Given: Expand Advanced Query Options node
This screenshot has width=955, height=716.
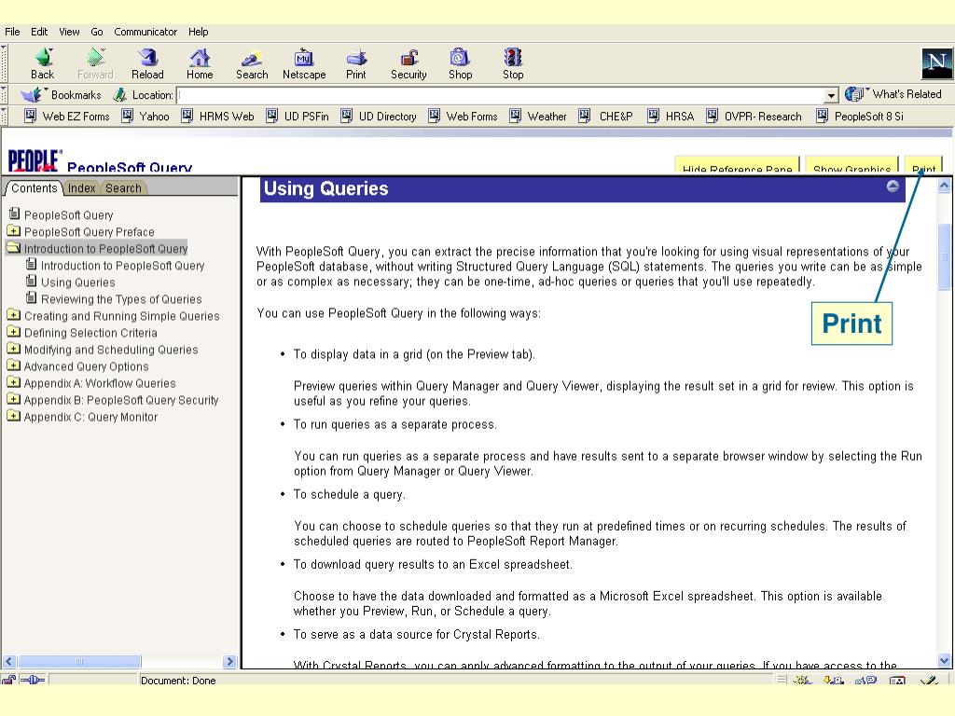Looking at the screenshot, I should pyautogui.click(x=13, y=365).
